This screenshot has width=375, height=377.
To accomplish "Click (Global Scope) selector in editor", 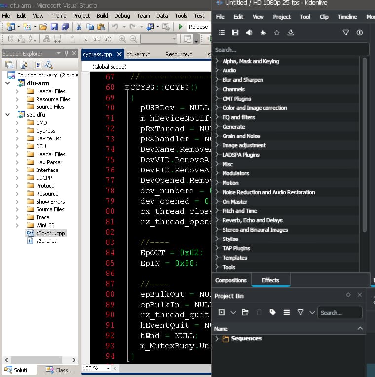I will point(147,67).
